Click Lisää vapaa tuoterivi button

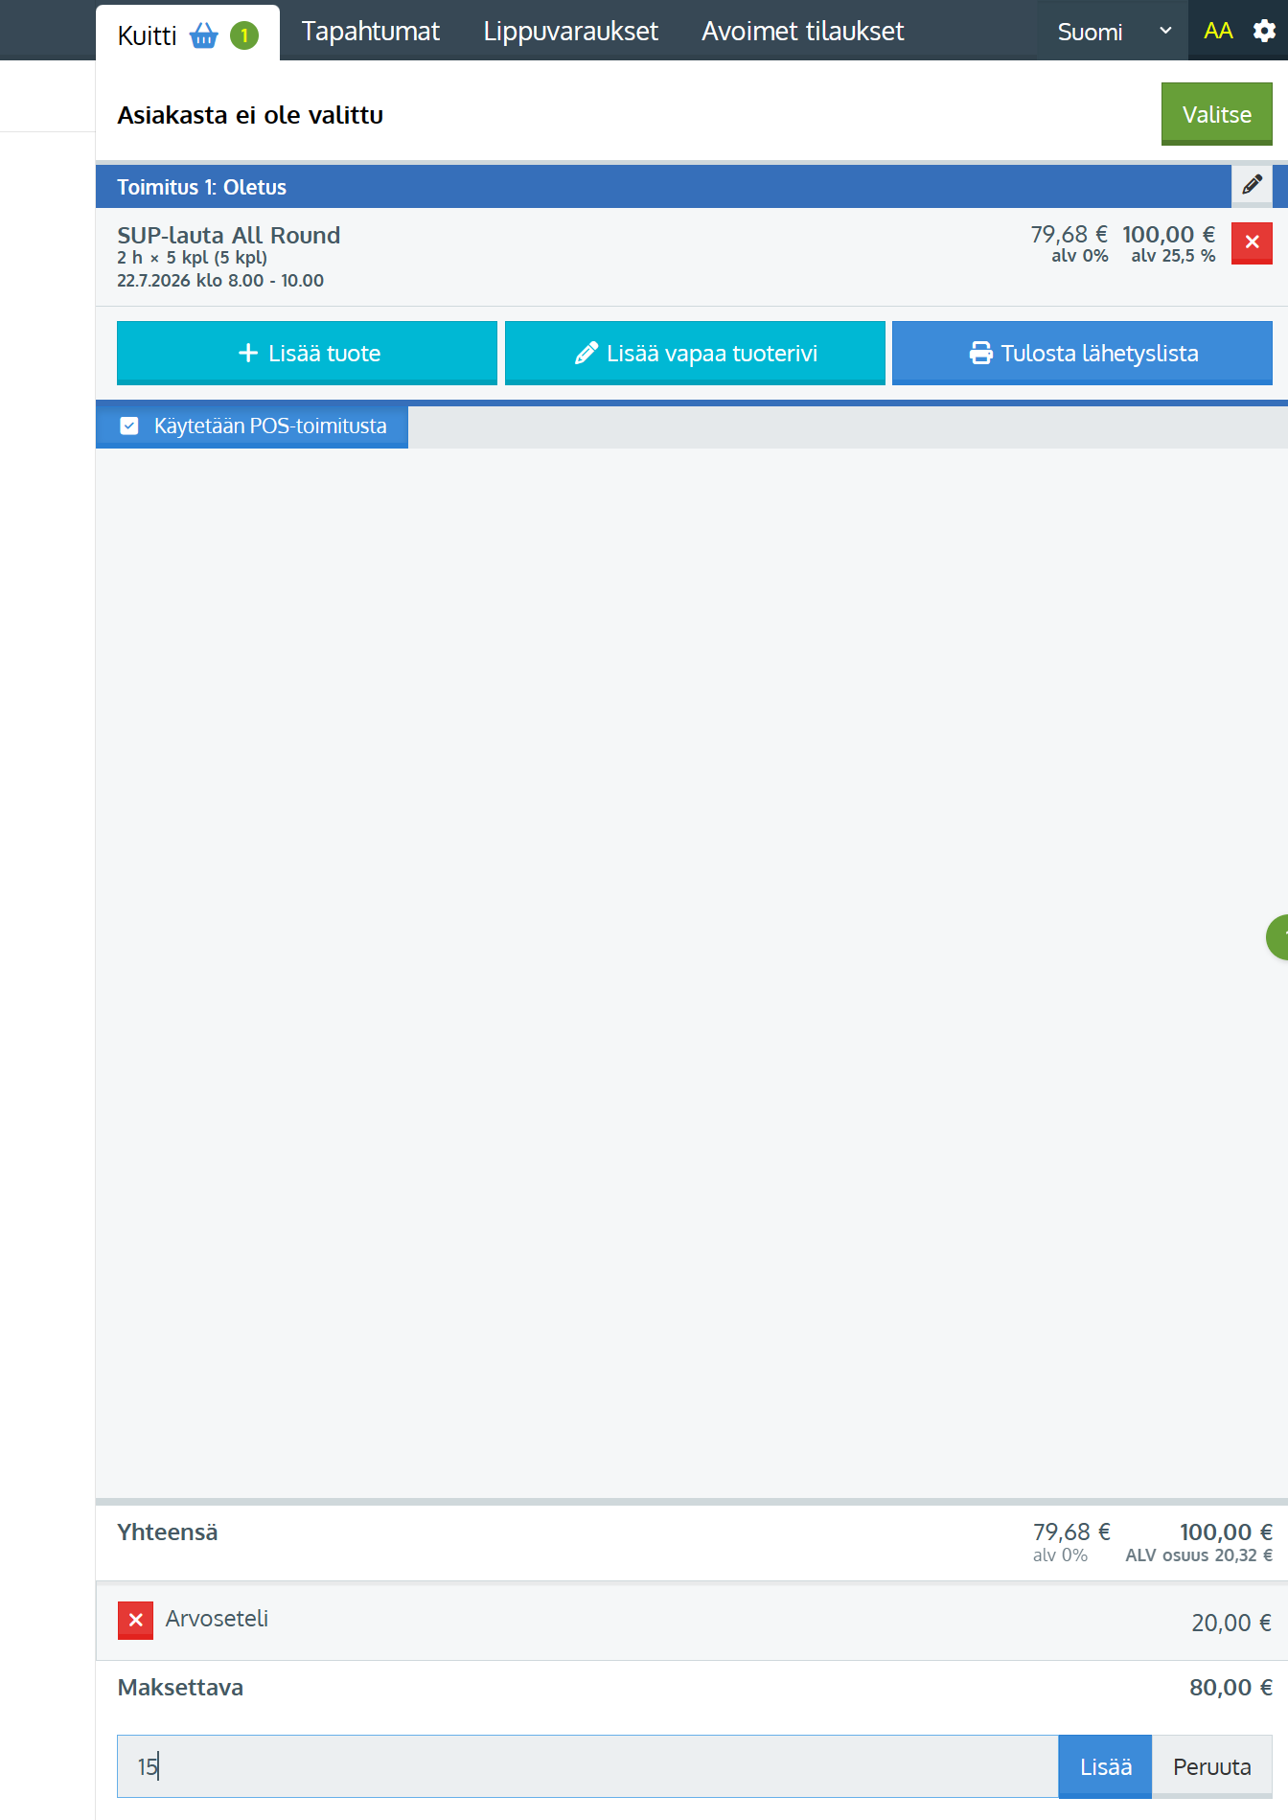pos(695,353)
